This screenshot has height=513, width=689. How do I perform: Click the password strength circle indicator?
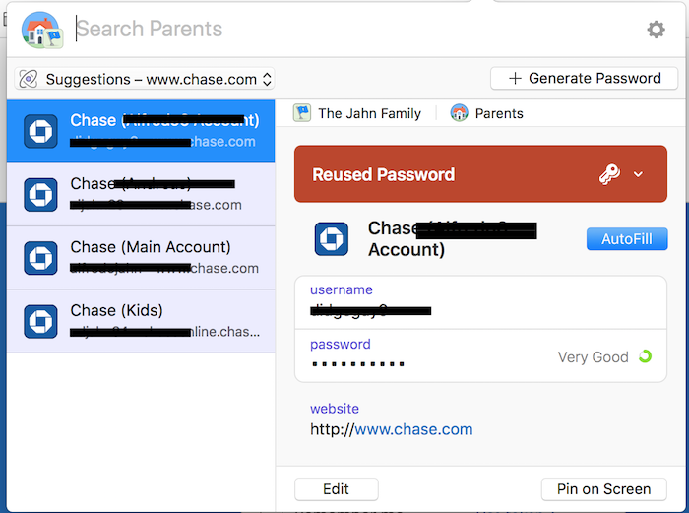point(645,356)
